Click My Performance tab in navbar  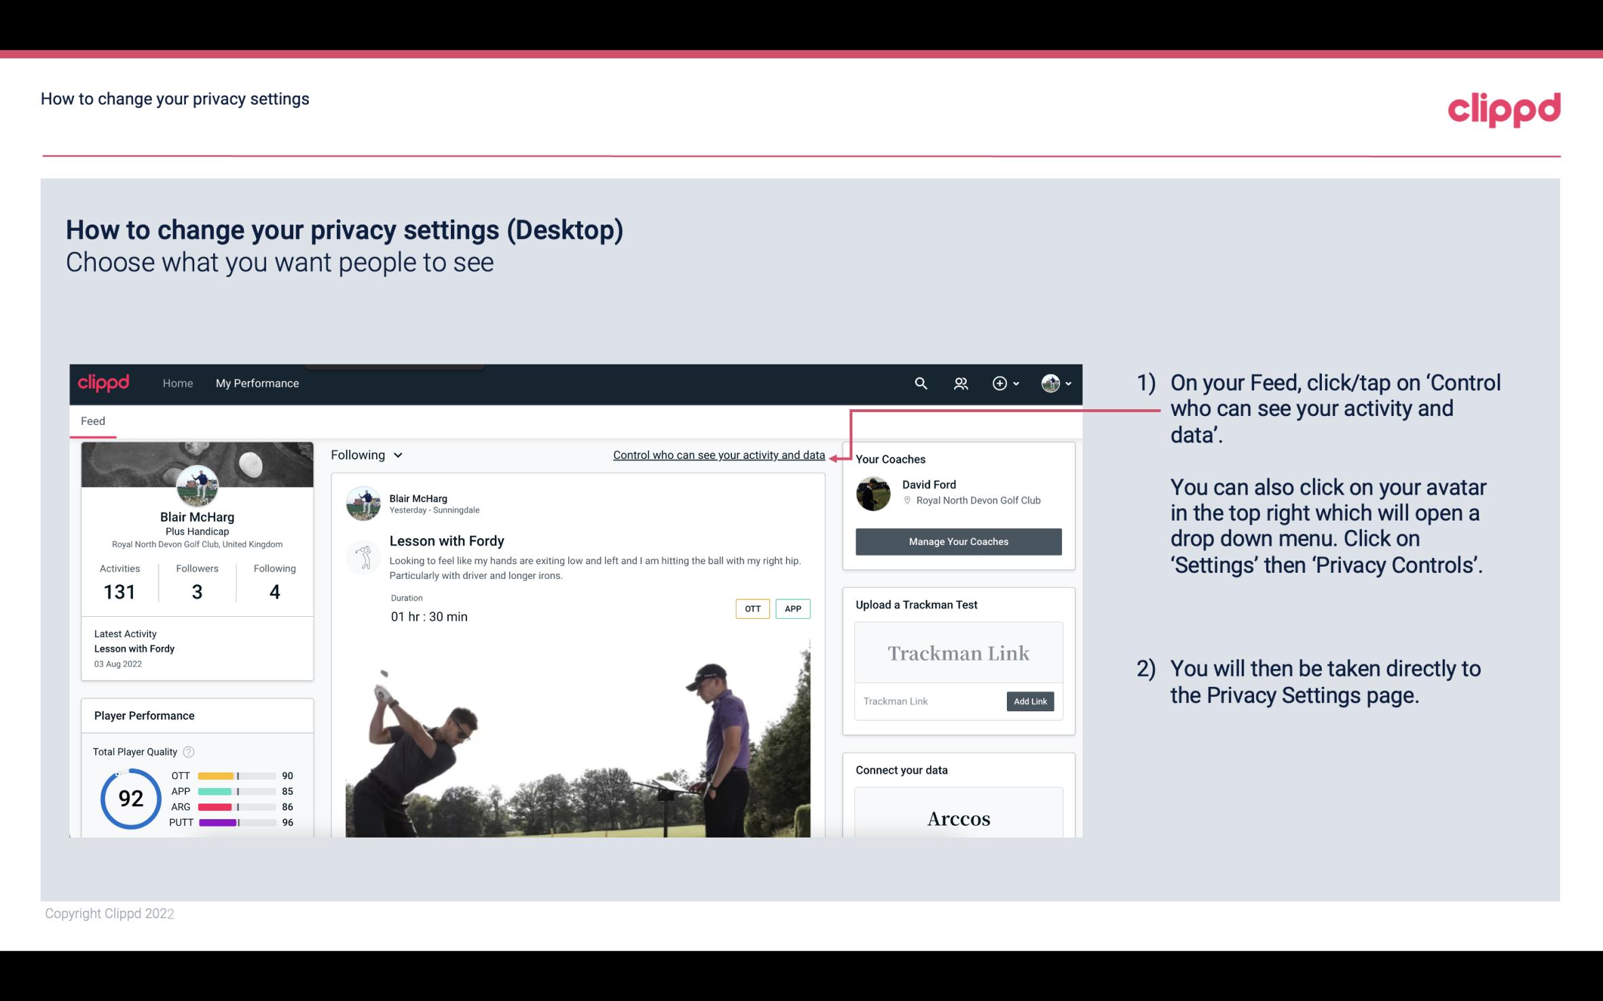[x=256, y=383]
